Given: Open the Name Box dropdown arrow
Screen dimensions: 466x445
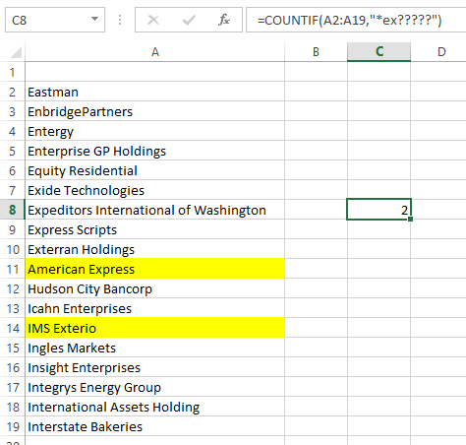Looking at the screenshot, I should click(94, 20).
